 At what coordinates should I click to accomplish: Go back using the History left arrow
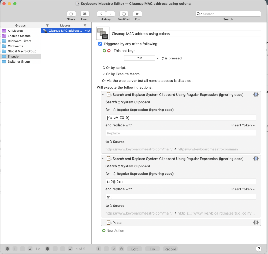[x=101, y=14]
